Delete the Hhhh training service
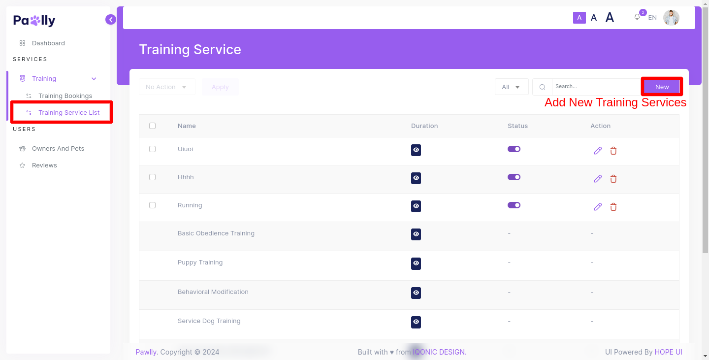Screen dimensions: 709x360 [x=613, y=179]
